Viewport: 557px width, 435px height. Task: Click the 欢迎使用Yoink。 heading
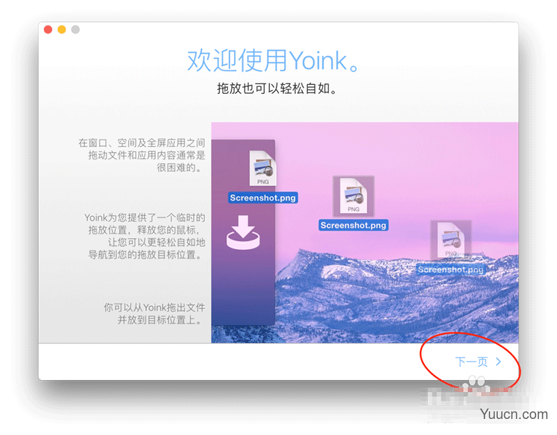pyautogui.click(x=274, y=61)
